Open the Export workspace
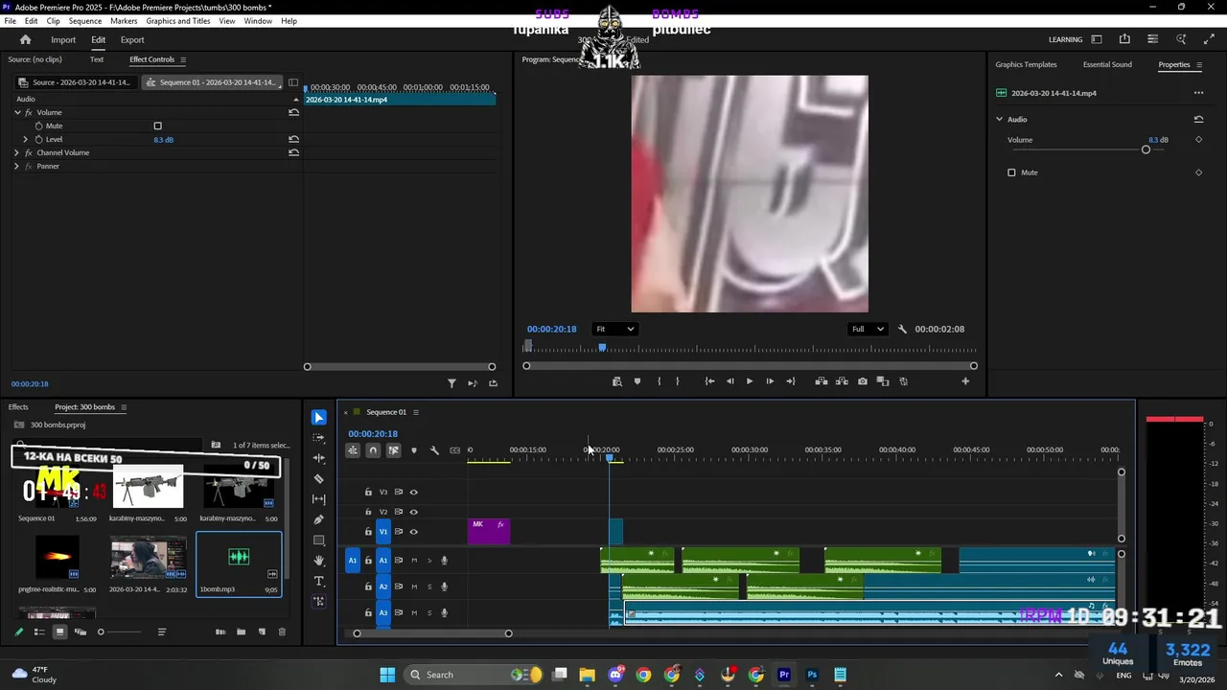 [132, 39]
